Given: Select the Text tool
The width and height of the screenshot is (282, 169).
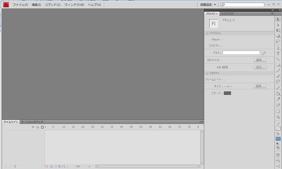Looking at the screenshot, I should [278, 54].
